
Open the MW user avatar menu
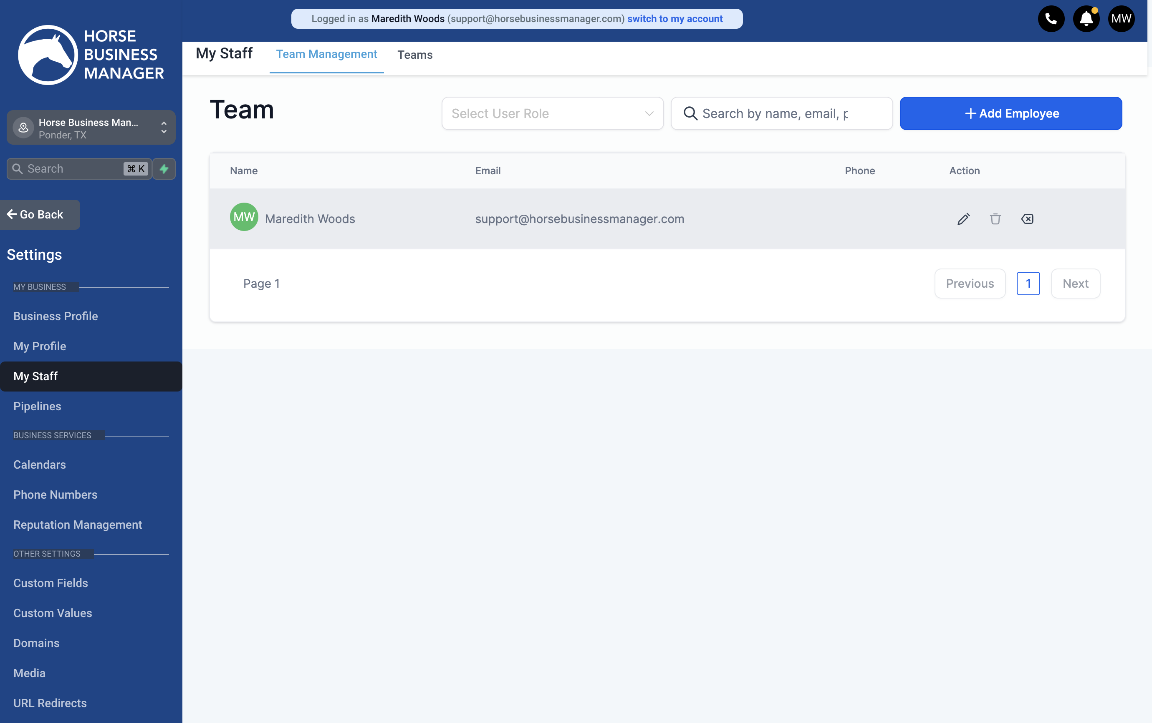pos(1121,19)
